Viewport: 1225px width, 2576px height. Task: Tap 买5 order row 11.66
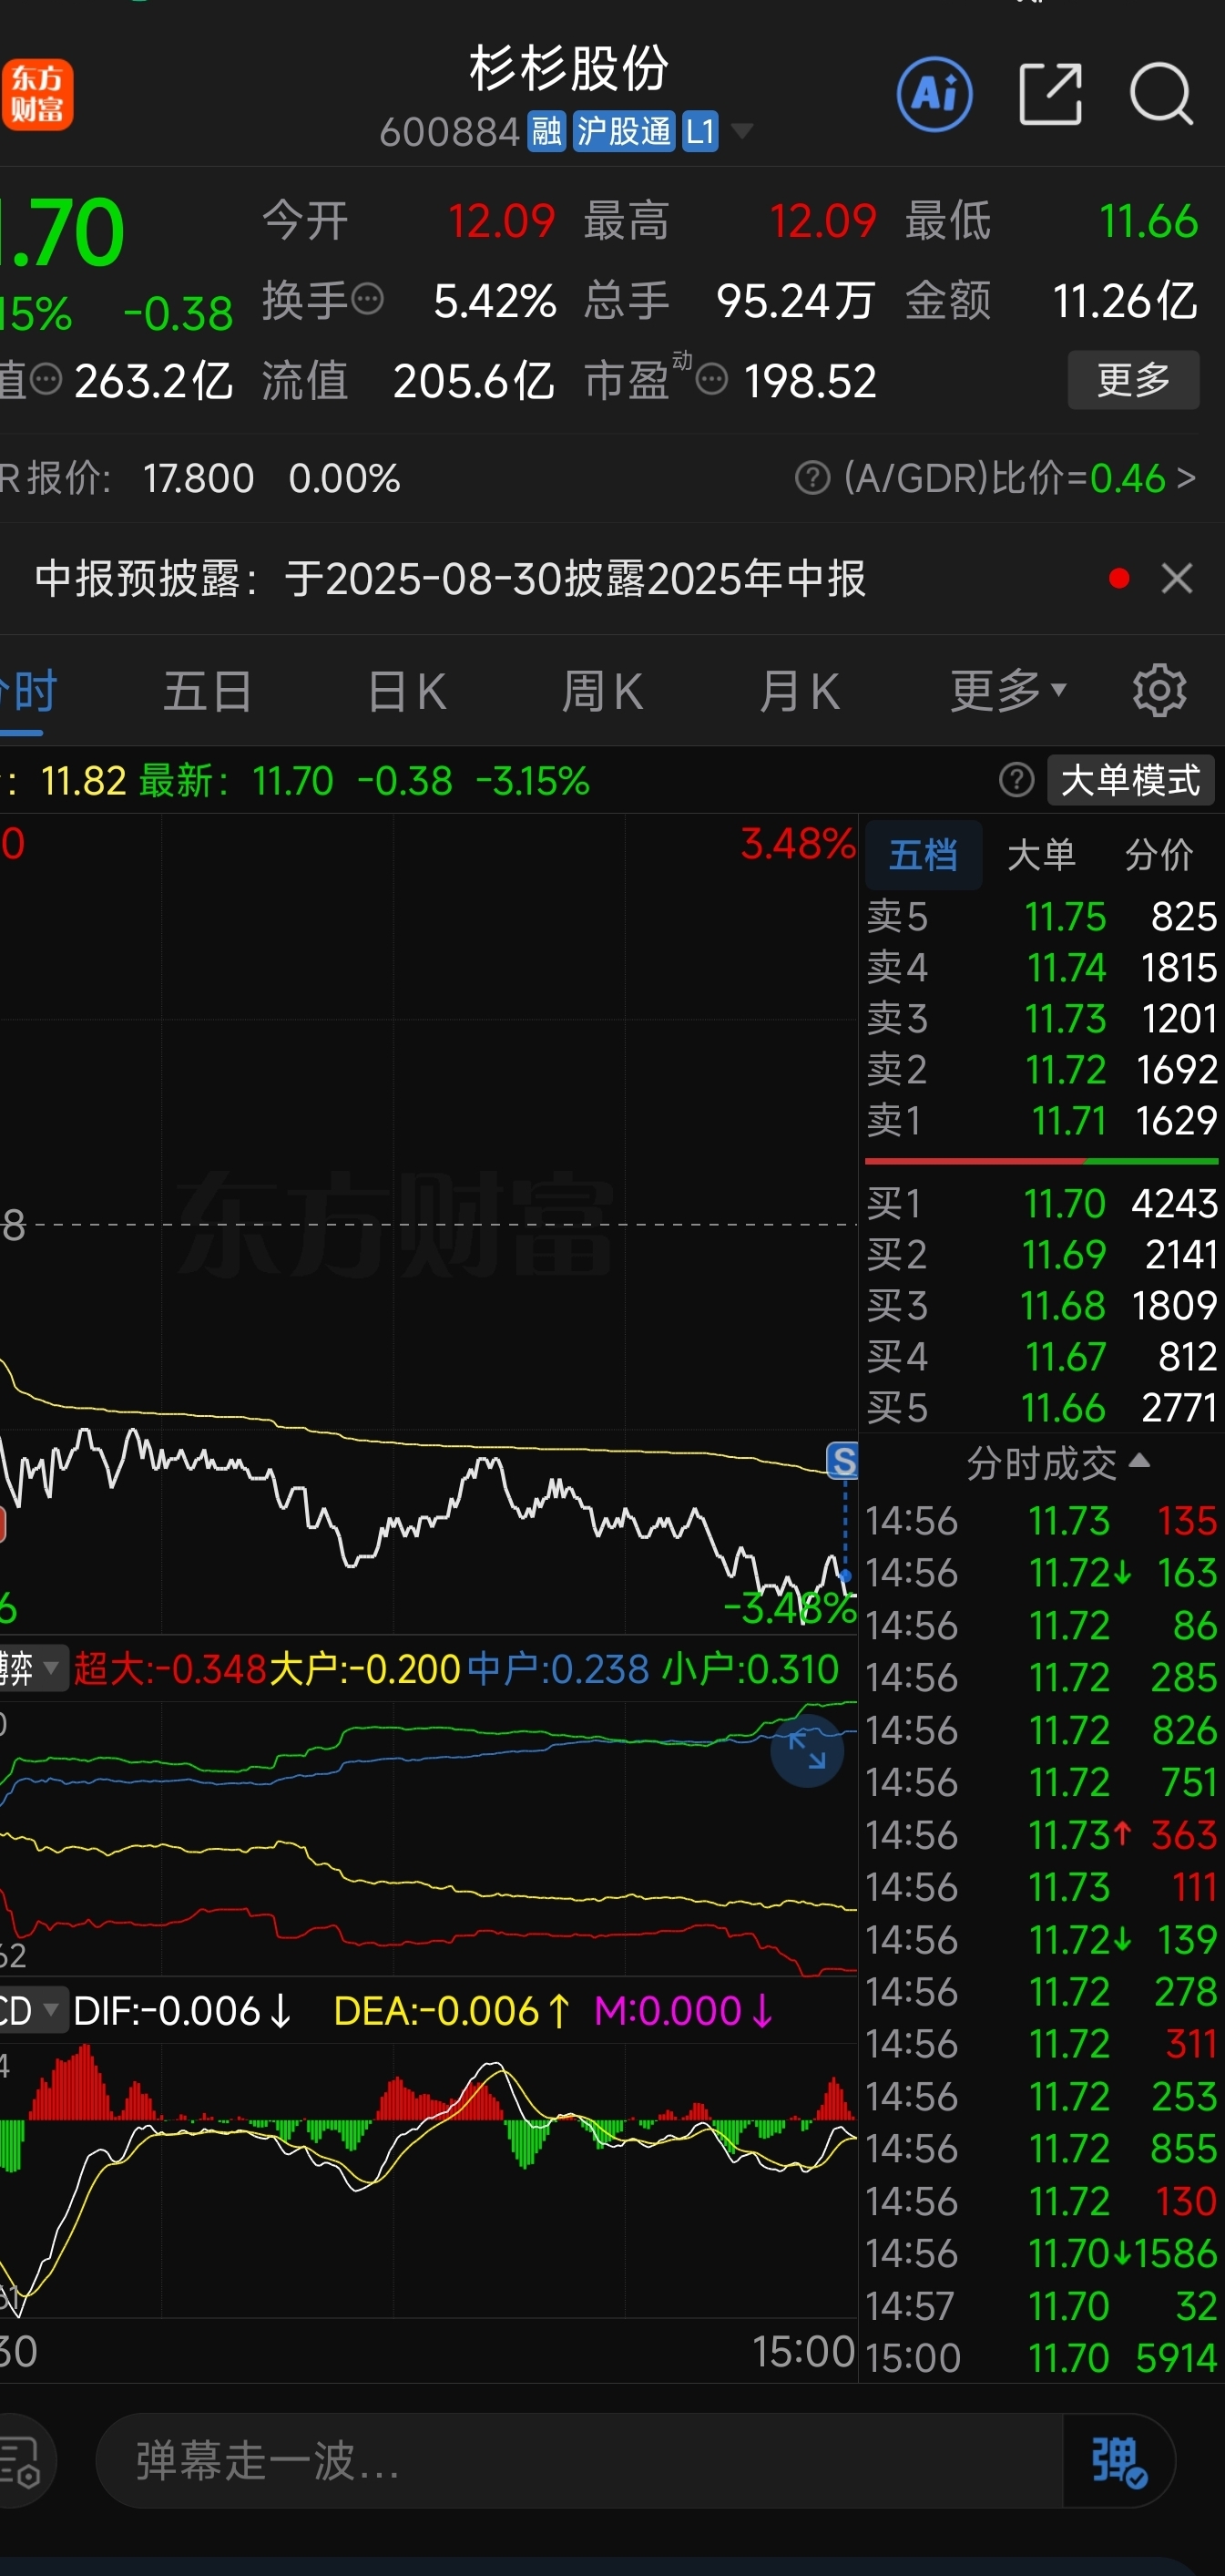pos(1041,1408)
